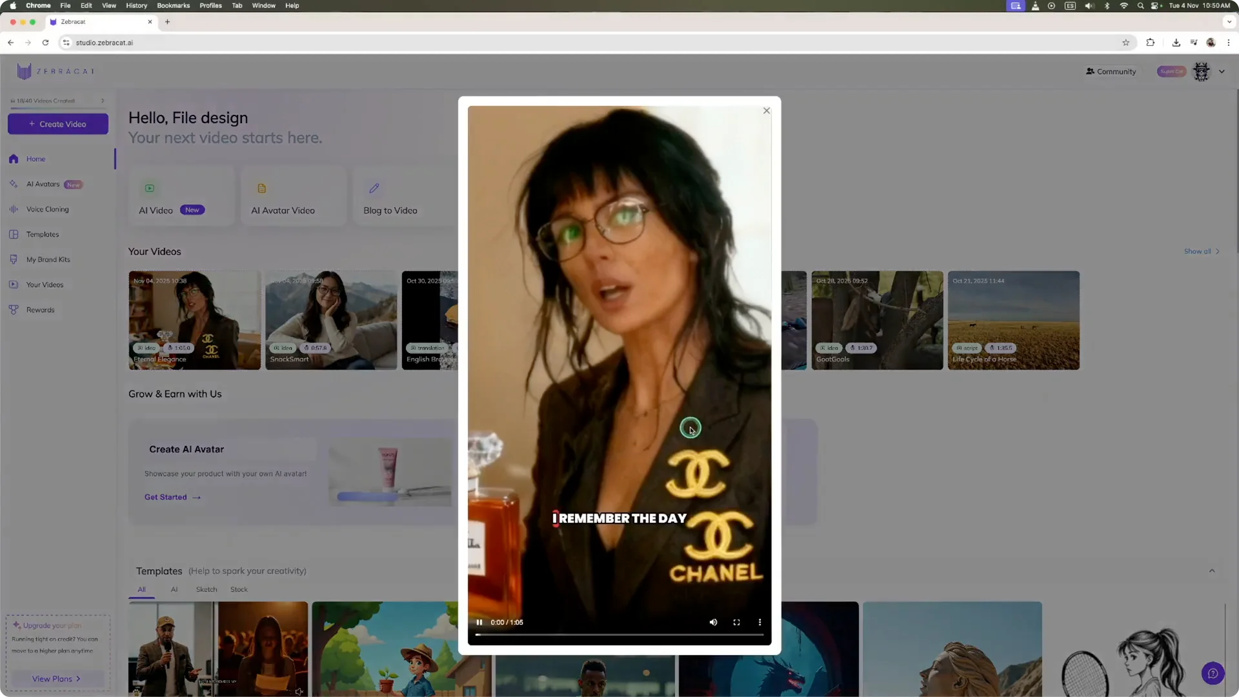Open video player more options menu
Image resolution: width=1239 pixels, height=697 pixels.
pos(760,622)
